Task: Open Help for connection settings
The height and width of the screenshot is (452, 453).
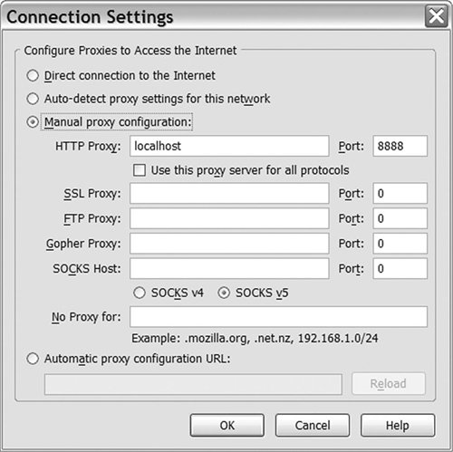Action: 398,425
